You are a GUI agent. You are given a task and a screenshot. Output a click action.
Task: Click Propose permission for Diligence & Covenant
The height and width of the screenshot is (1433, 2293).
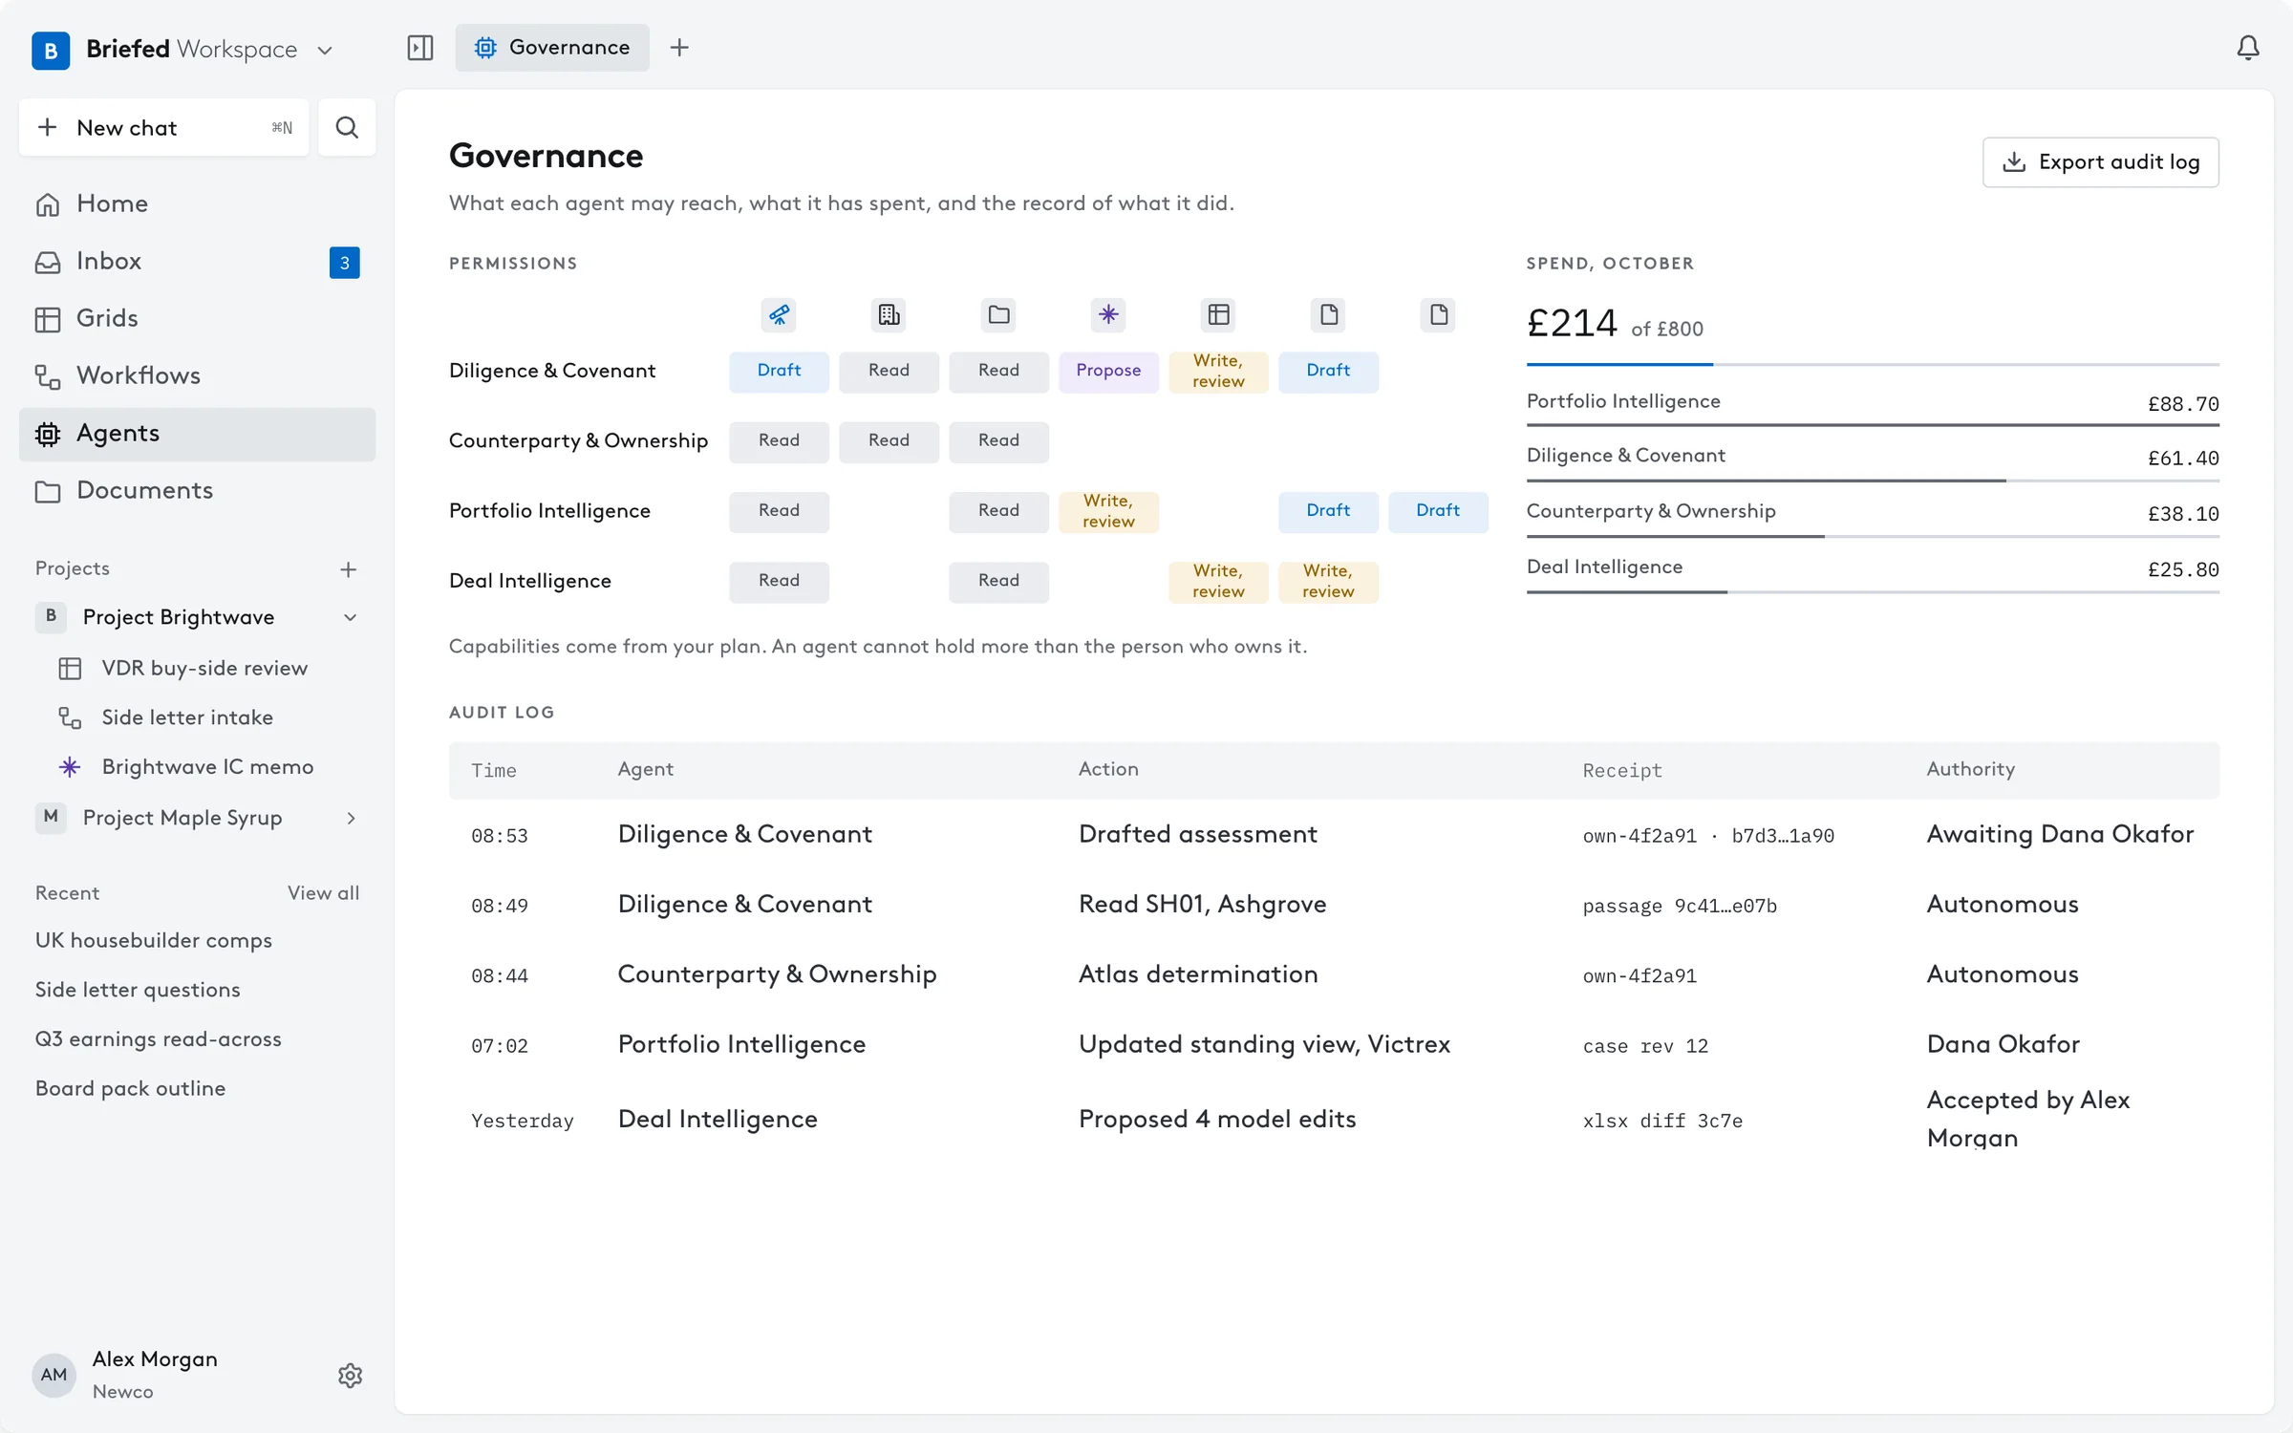1108,371
